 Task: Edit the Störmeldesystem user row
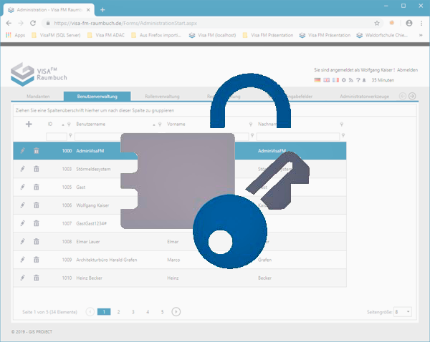[23, 169]
